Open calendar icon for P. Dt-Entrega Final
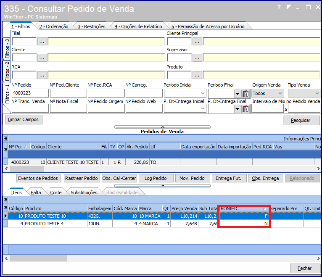322x277 pixels. point(245,109)
